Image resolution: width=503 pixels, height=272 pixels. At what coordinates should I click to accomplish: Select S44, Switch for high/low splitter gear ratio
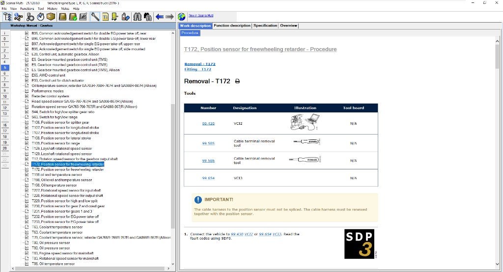63,112
